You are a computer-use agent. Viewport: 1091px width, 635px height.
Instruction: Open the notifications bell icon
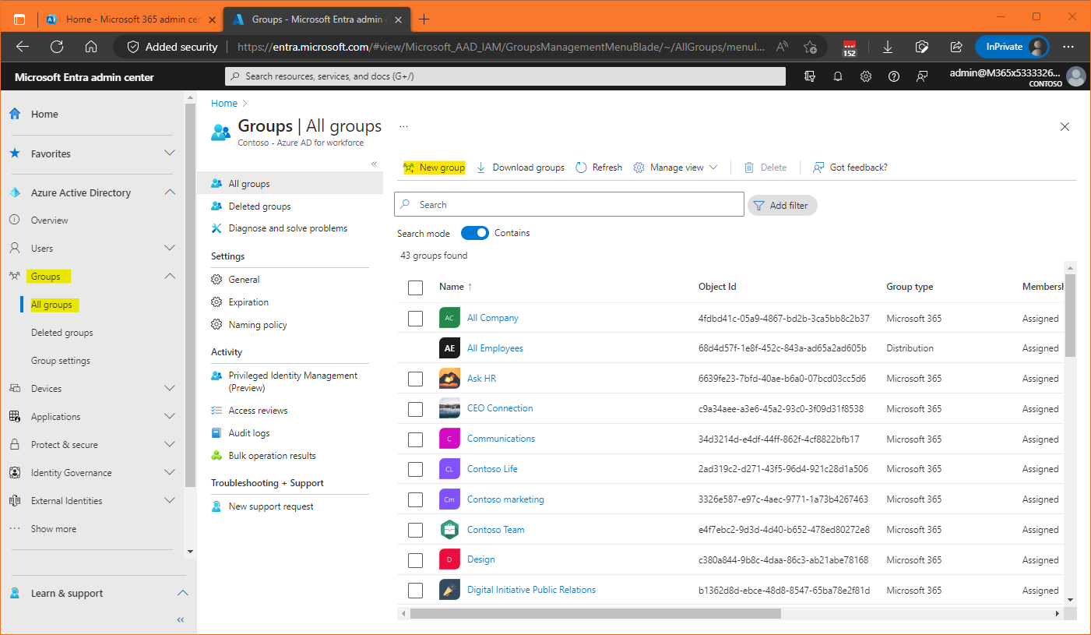click(x=838, y=76)
